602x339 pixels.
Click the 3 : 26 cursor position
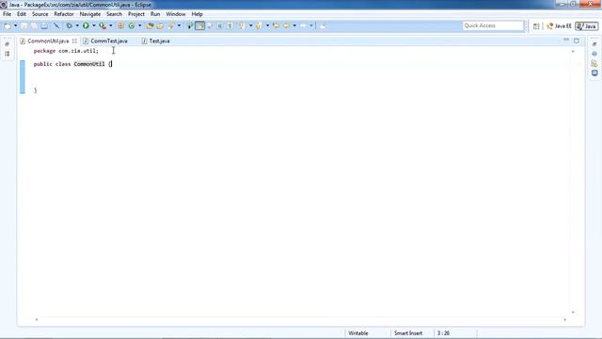click(443, 333)
